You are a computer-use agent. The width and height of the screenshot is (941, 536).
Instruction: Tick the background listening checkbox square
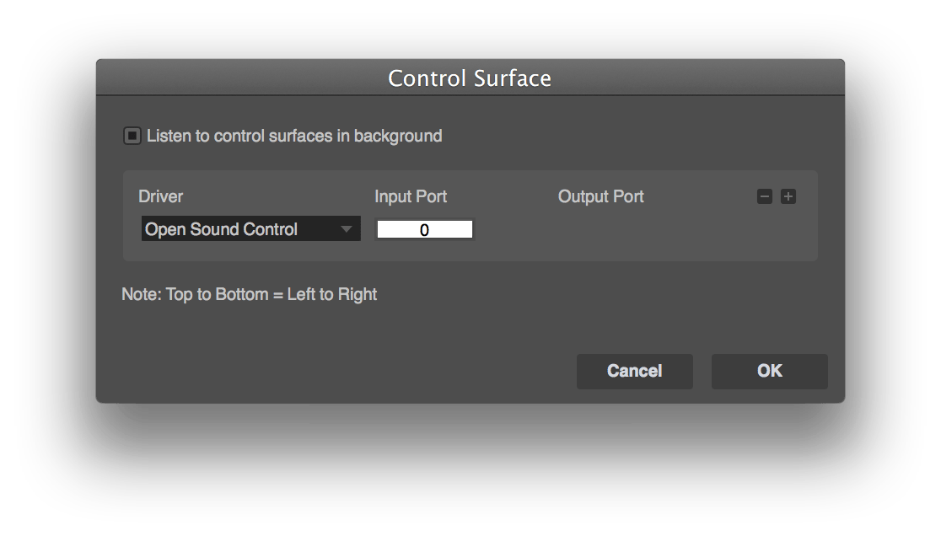click(132, 136)
